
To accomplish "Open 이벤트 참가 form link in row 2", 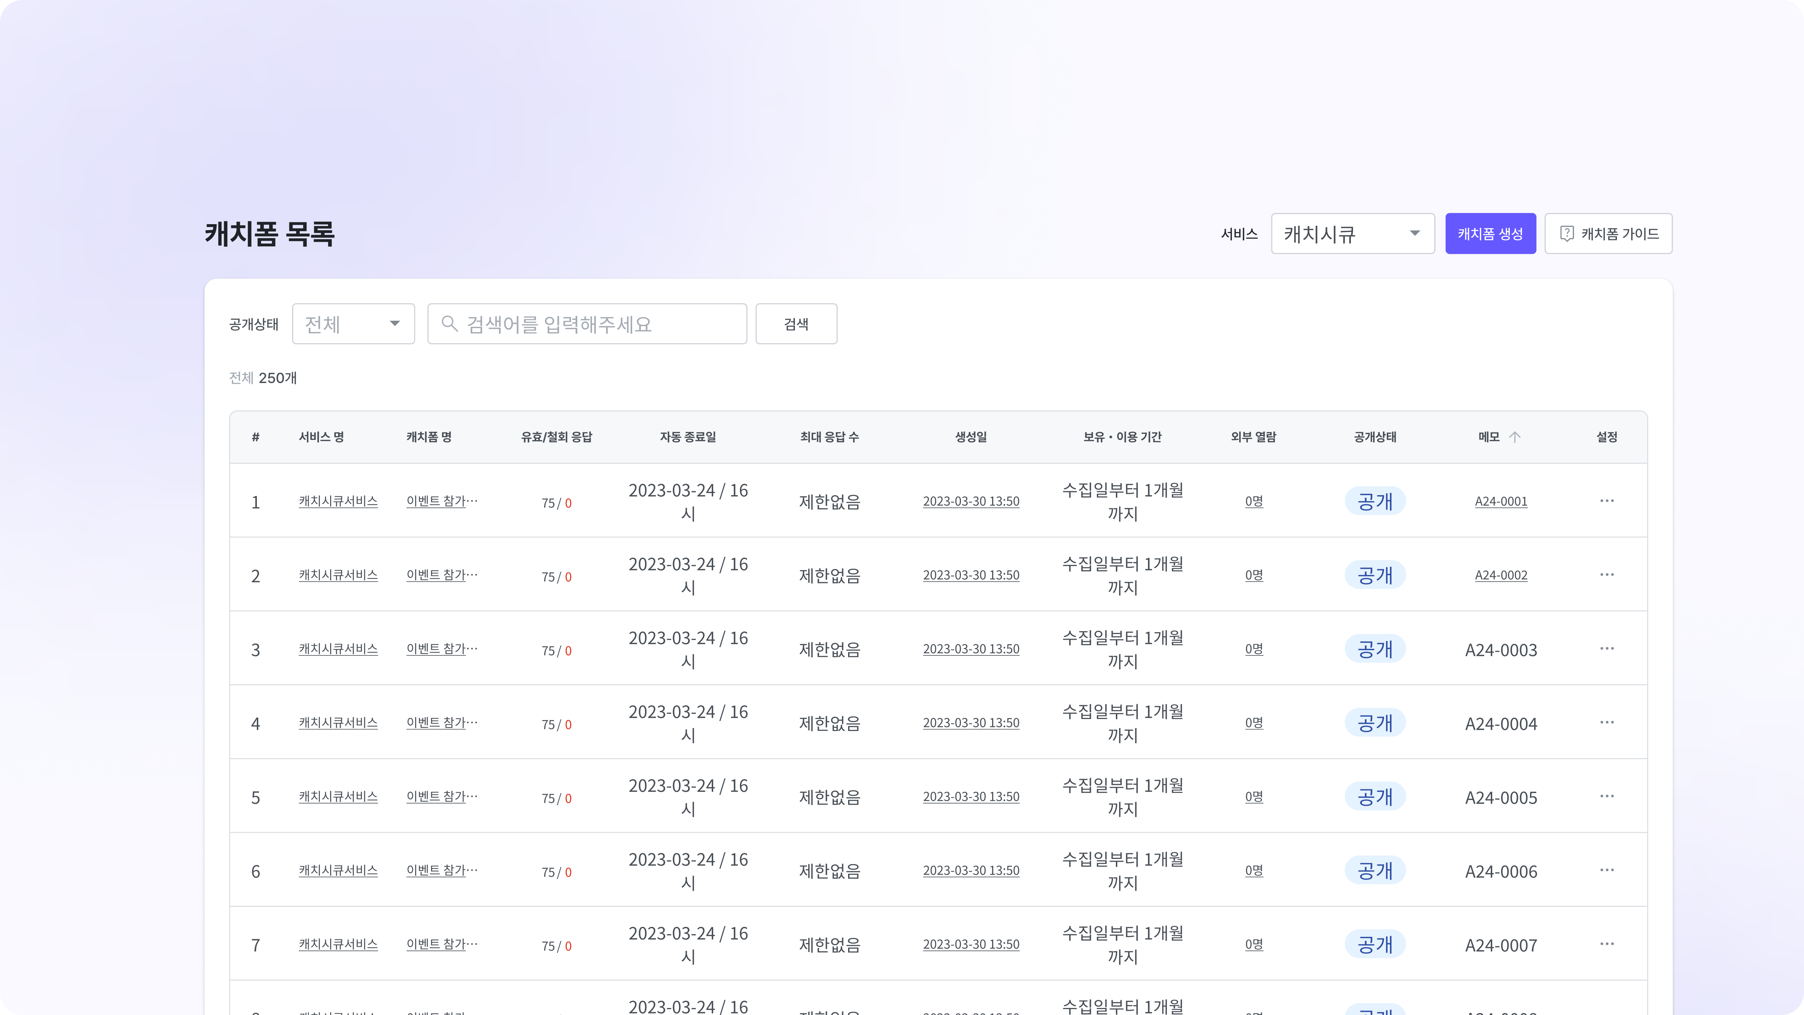I will pyautogui.click(x=442, y=574).
